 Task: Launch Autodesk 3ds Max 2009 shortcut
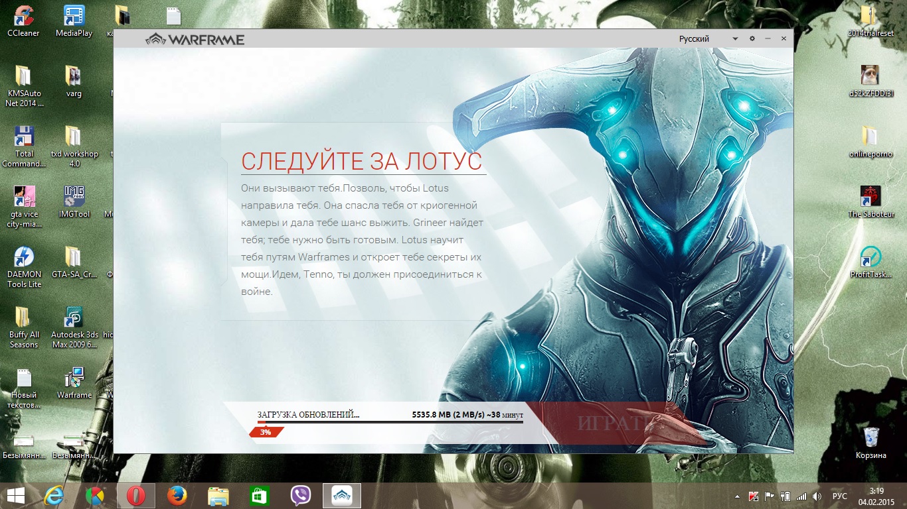click(x=74, y=328)
